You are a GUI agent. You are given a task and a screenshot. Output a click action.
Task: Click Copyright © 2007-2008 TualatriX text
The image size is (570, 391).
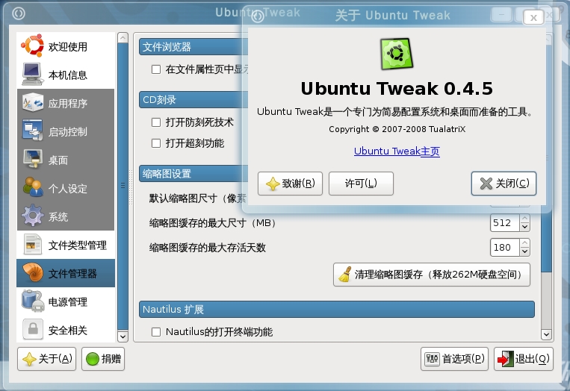coord(397,129)
